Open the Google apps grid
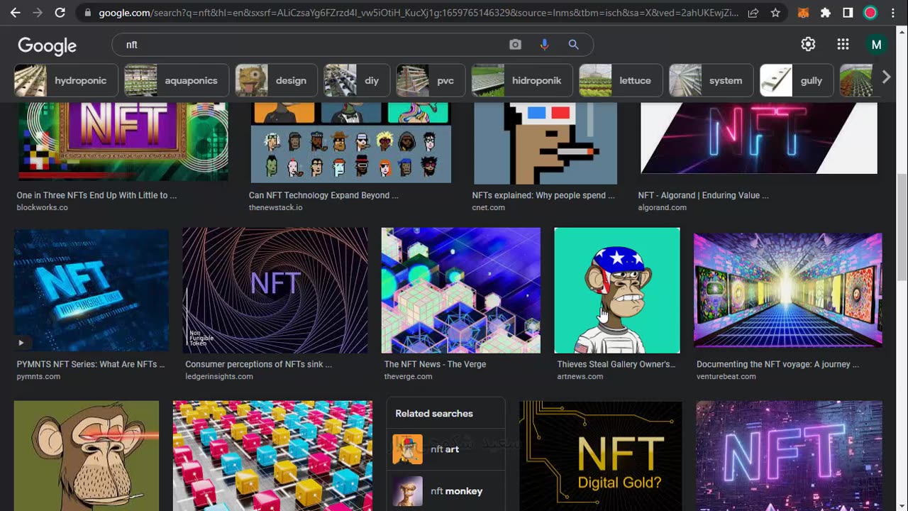 (x=843, y=45)
